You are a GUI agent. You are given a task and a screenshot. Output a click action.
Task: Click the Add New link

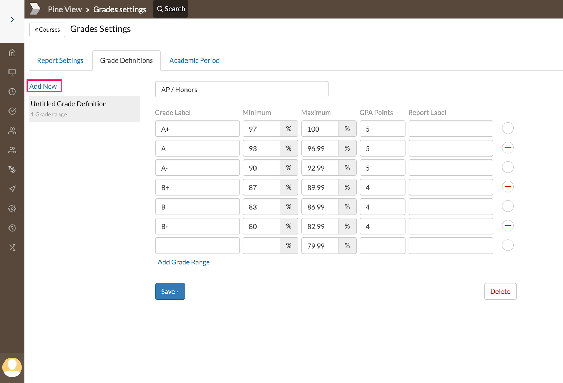tap(43, 86)
